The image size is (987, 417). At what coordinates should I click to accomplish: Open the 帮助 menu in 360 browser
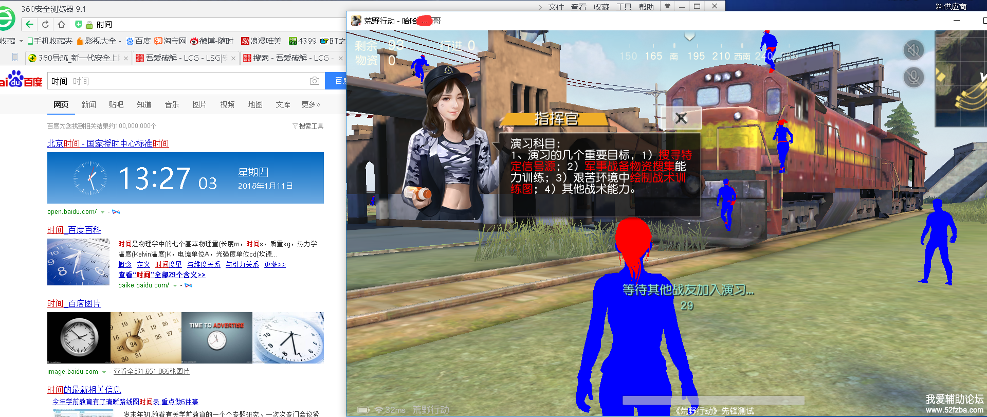pyautogui.click(x=647, y=7)
